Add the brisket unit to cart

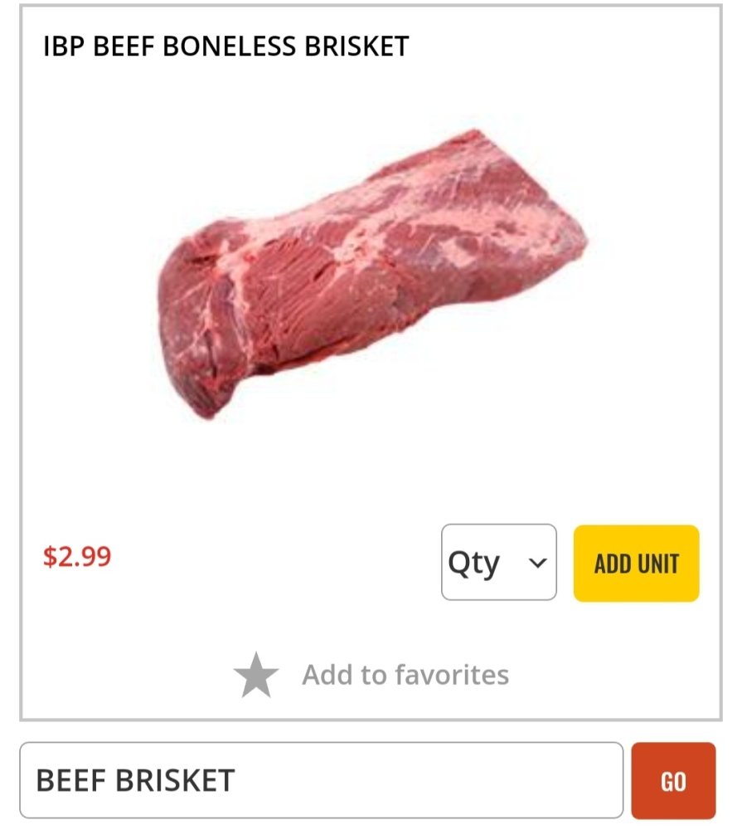tap(636, 563)
